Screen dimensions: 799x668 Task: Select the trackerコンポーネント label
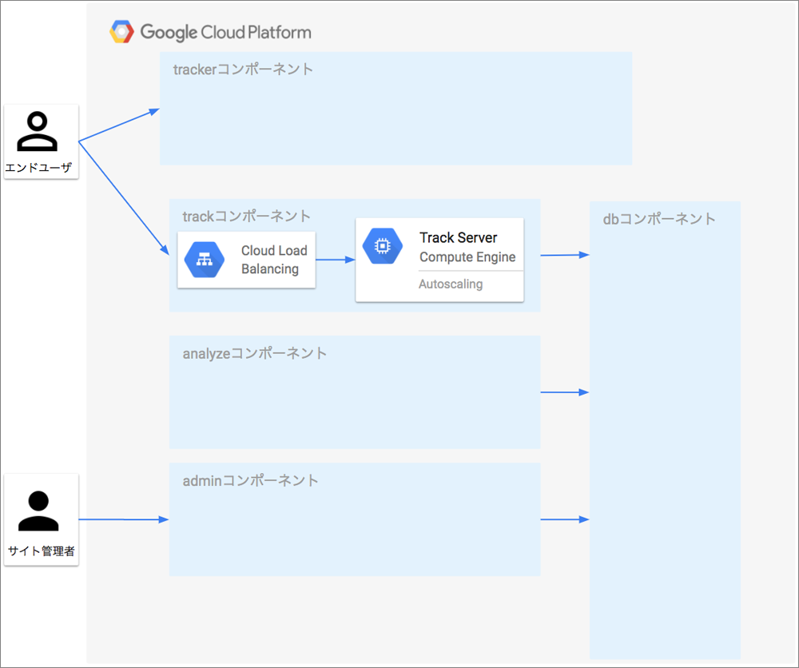coord(243,70)
